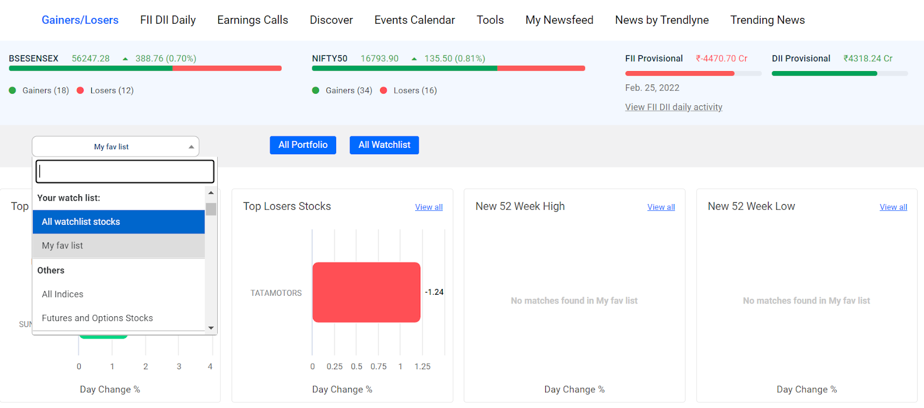Screen dimensions: 924x408
Task: Click the New 52 Week High heading
Action: 520,206
